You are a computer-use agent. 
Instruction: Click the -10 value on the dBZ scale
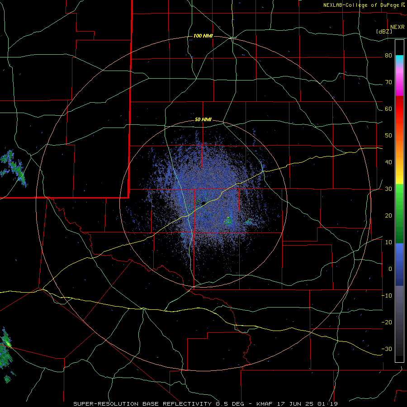pyautogui.click(x=387, y=296)
